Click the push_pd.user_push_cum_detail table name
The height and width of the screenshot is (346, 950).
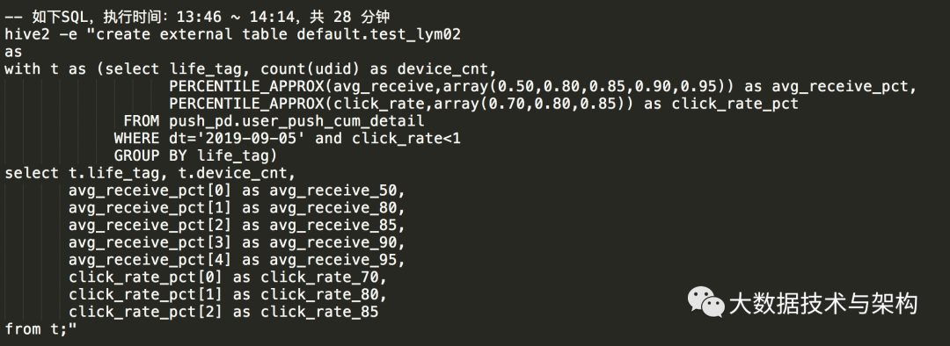click(x=297, y=121)
